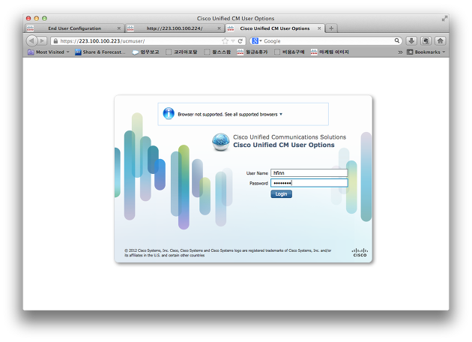Show more bookmarks with the chevron
Viewport: 472px width, 342px height.
pyautogui.click(x=400, y=52)
